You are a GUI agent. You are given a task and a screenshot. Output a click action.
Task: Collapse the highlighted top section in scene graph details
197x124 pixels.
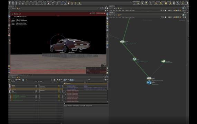[x=64, y=84]
